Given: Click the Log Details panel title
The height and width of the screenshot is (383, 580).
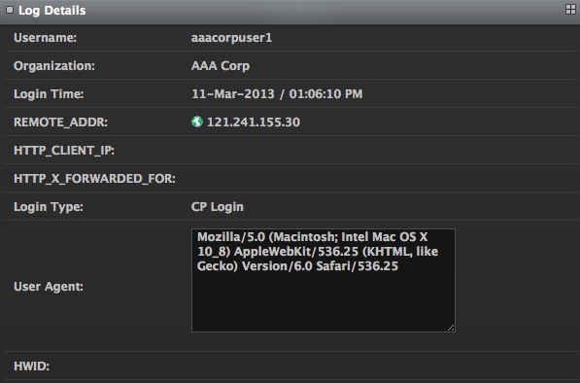Looking at the screenshot, I should coord(52,11).
